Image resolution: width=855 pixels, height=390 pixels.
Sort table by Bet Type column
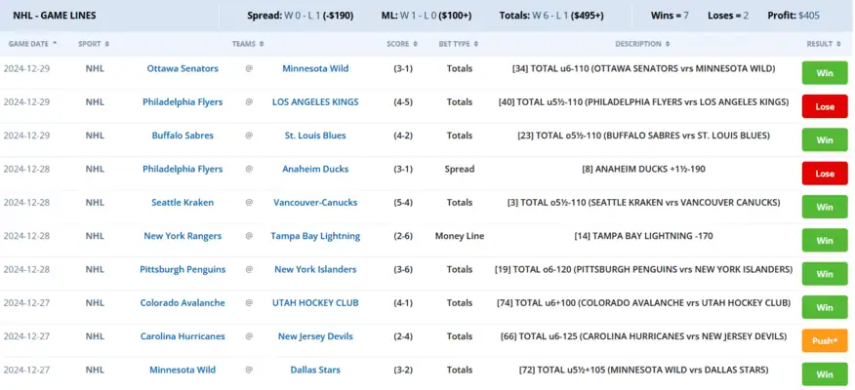(459, 44)
